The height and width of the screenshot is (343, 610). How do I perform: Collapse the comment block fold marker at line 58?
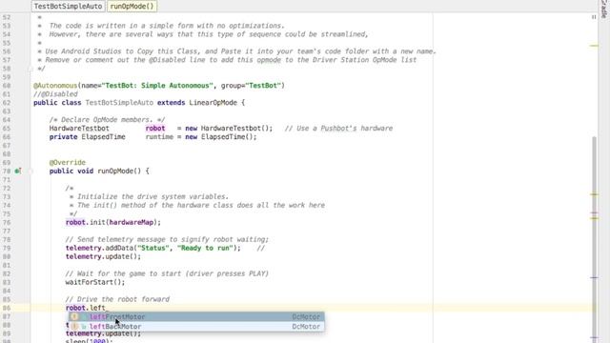(x=30, y=69)
